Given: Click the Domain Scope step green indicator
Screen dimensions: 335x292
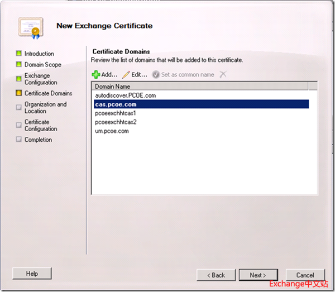Looking at the screenshot, I should click(x=19, y=65).
